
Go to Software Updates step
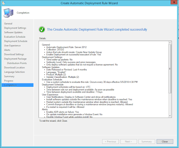point(13,32)
